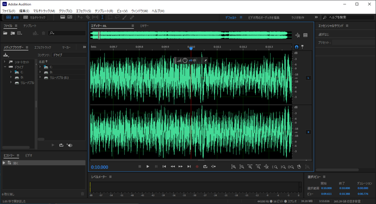Select the Slip tool
The height and width of the screenshot is (204, 376).
coord(95,17)
